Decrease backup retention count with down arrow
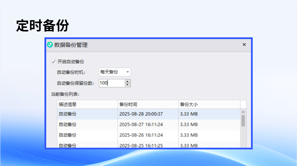Image resolution: width=297 pixels, height=166 pixels. (x=128, y=85)
